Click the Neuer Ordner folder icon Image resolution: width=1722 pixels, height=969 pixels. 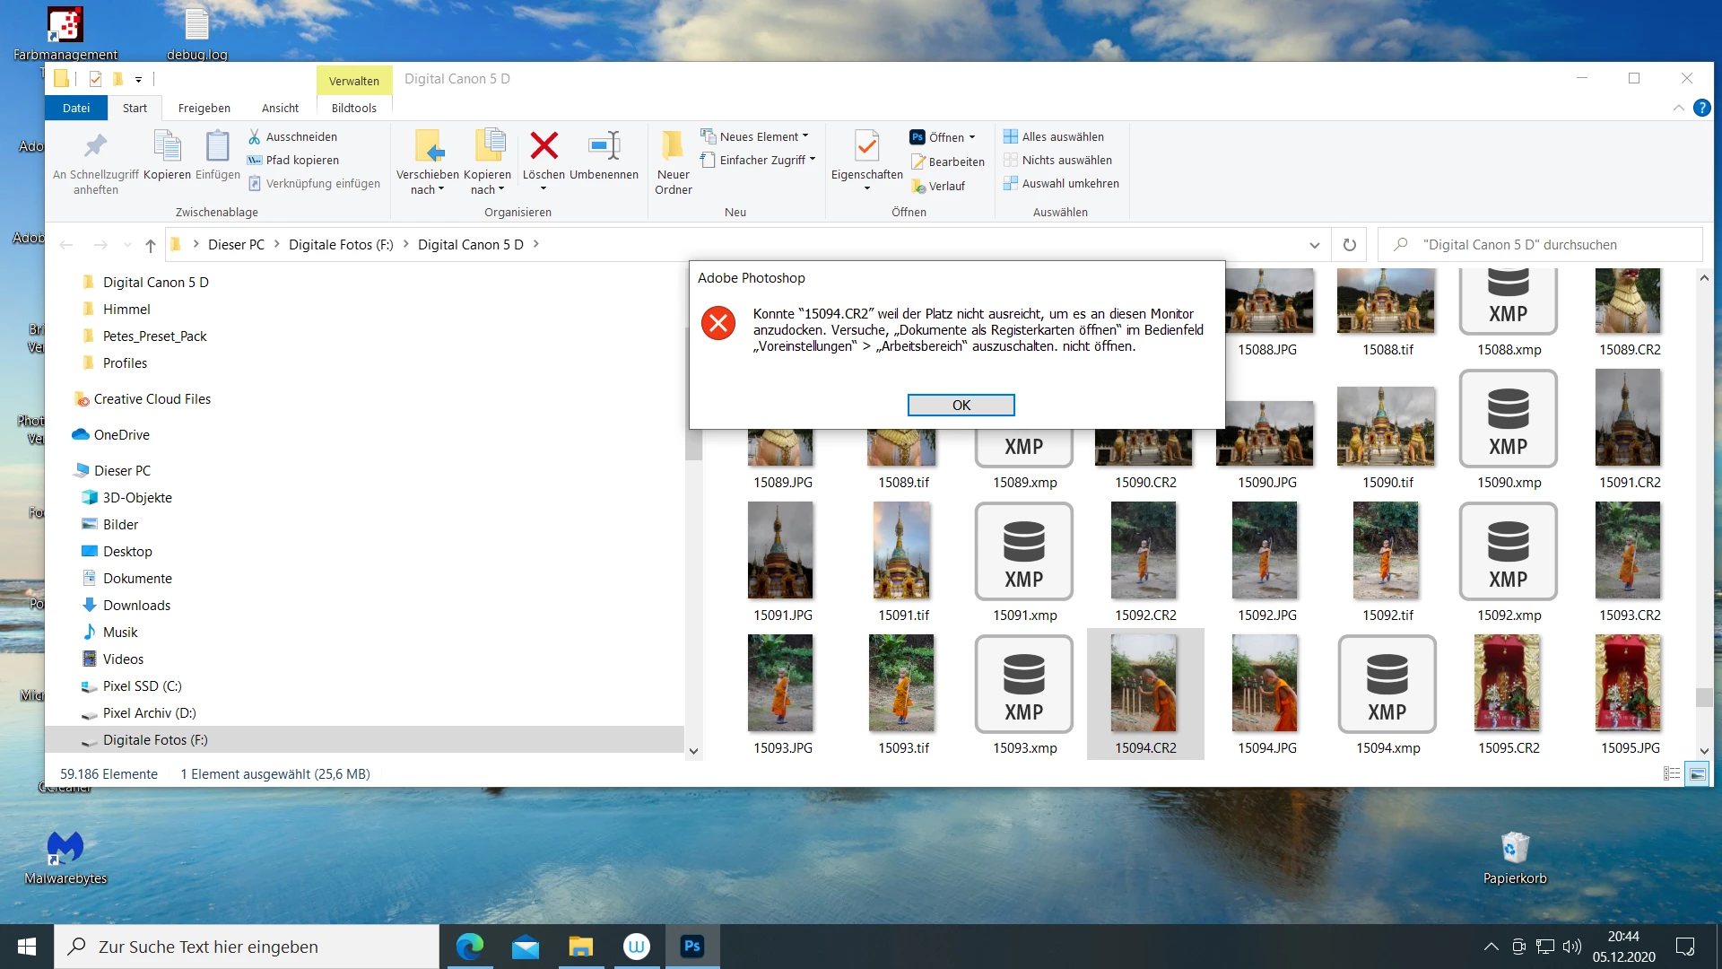pyautogui.click(x=673, y=145)
